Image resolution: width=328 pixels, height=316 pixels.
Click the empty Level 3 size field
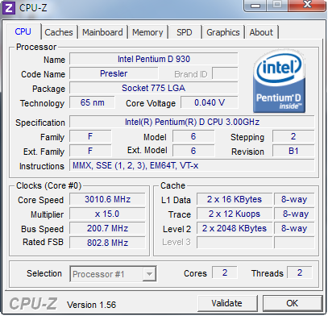pyautogui.click(x=235, y=243)
